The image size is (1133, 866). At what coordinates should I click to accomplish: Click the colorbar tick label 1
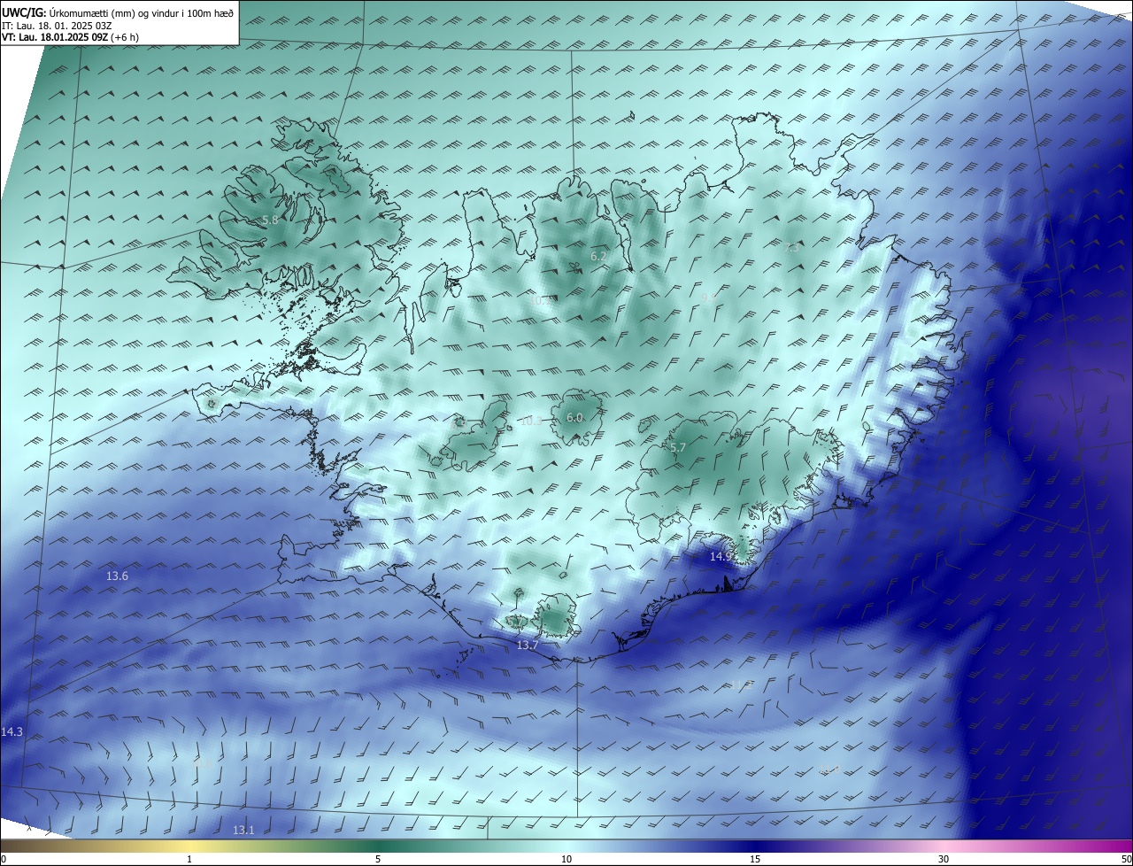[189, 859]
